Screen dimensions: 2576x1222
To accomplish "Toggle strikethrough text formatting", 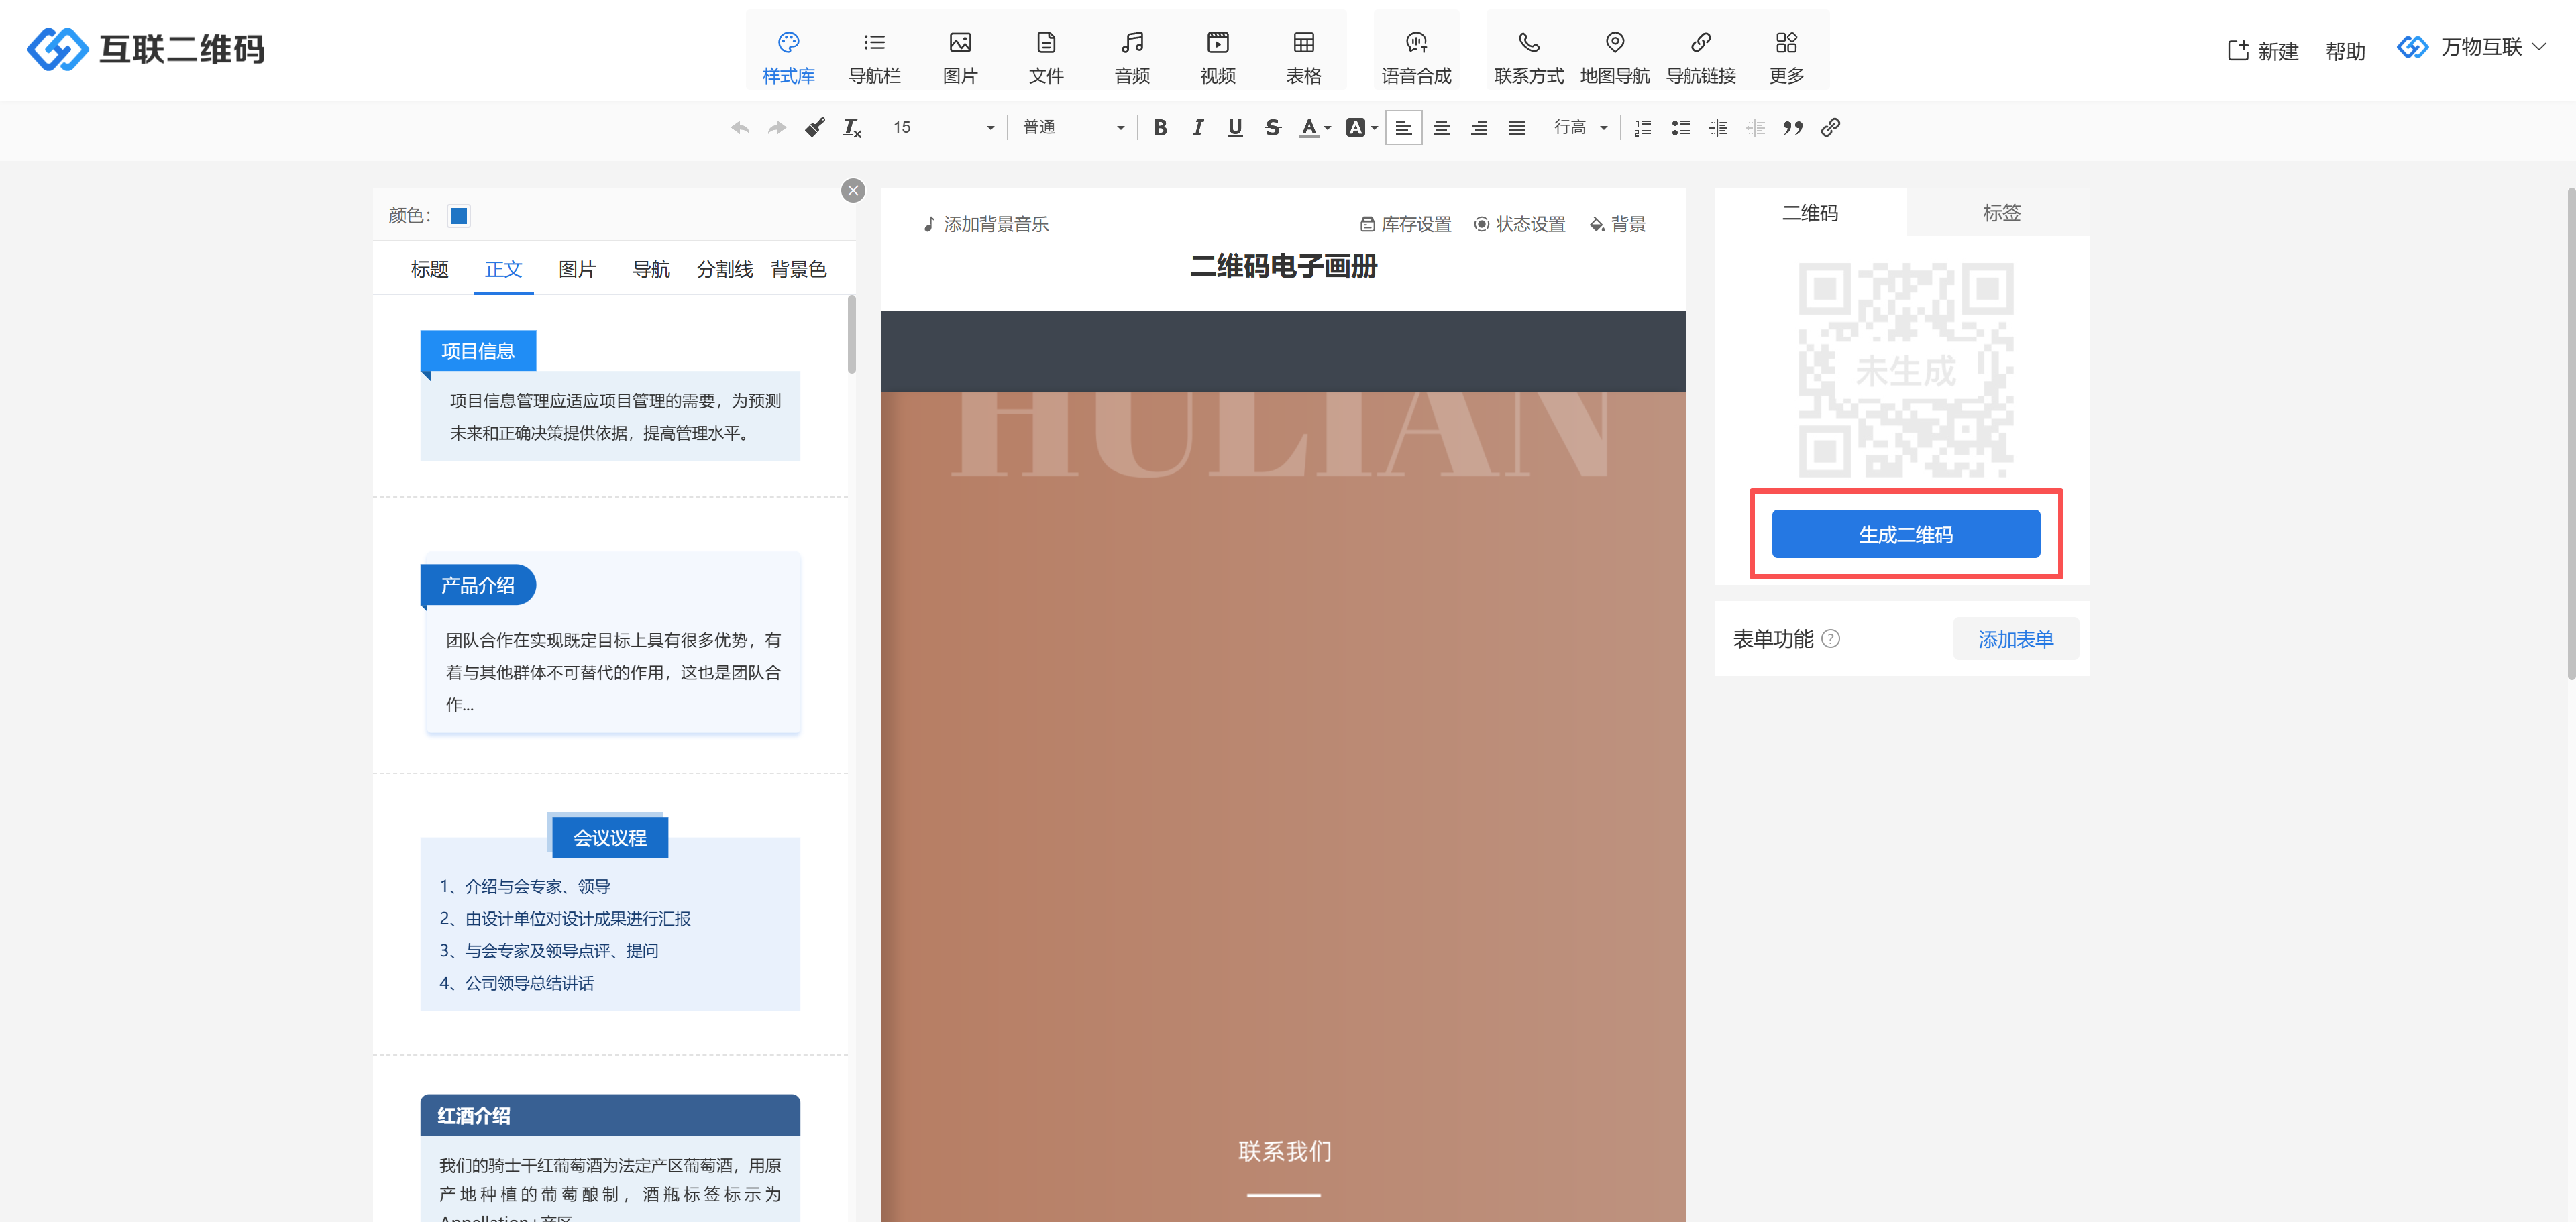I will point(1272,128).
